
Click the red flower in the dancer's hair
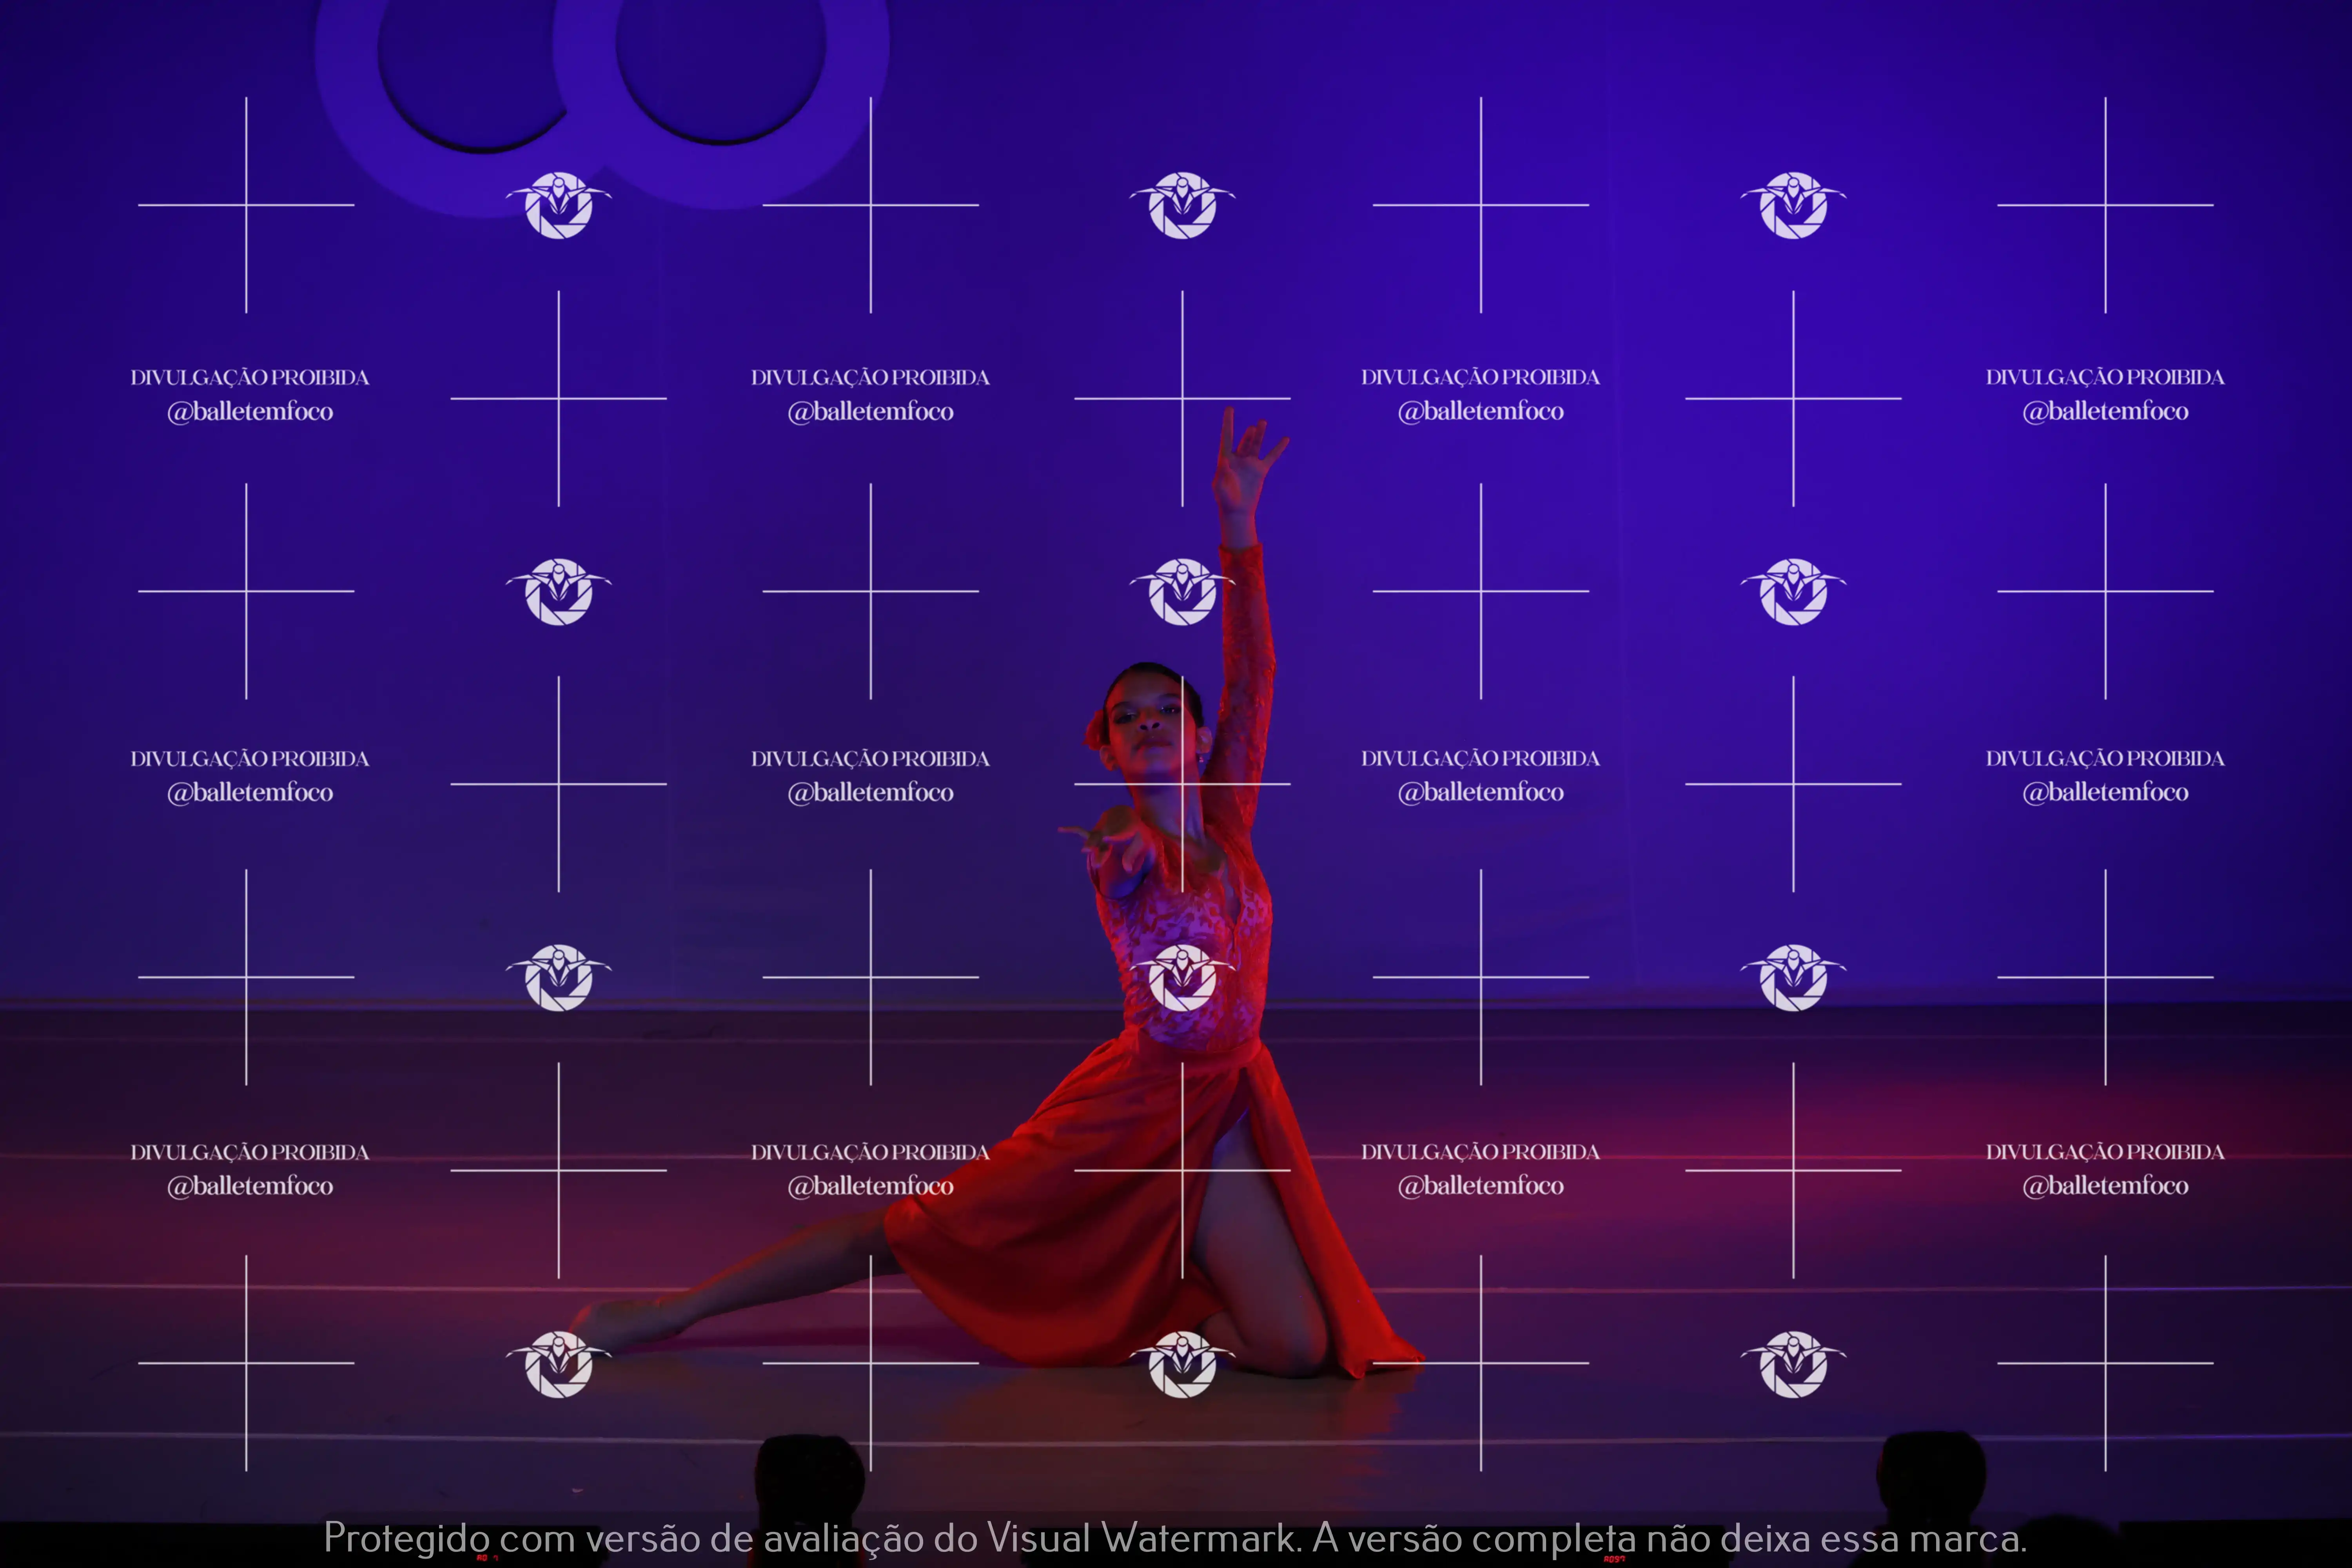coord(1095,732)
